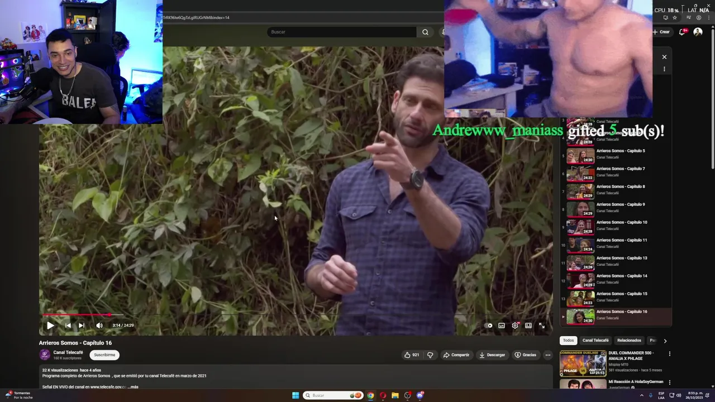This screenshot has height=402, width=715.
Task: Show hidden system tray icons chevron
Action: click(641, 395)
